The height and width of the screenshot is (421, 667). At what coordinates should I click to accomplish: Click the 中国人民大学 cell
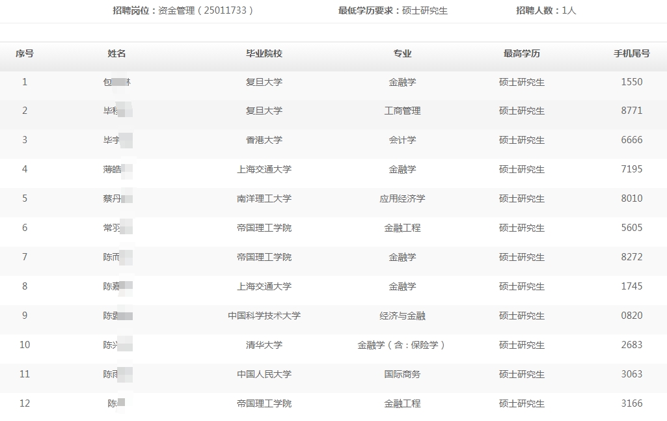click(264, 374)
